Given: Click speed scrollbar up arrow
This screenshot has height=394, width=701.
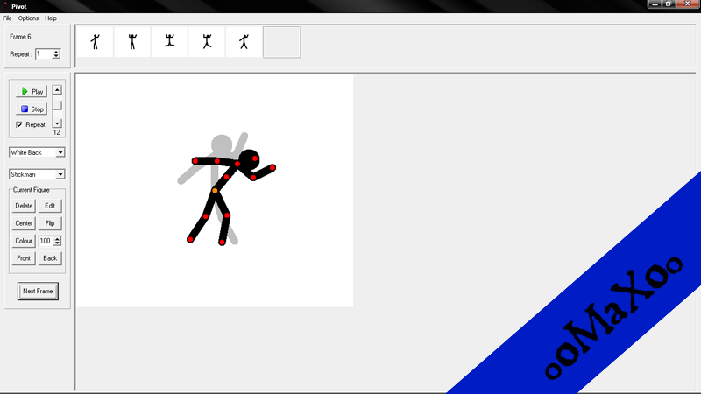Looking at the screenshot, I should [57, 90].
